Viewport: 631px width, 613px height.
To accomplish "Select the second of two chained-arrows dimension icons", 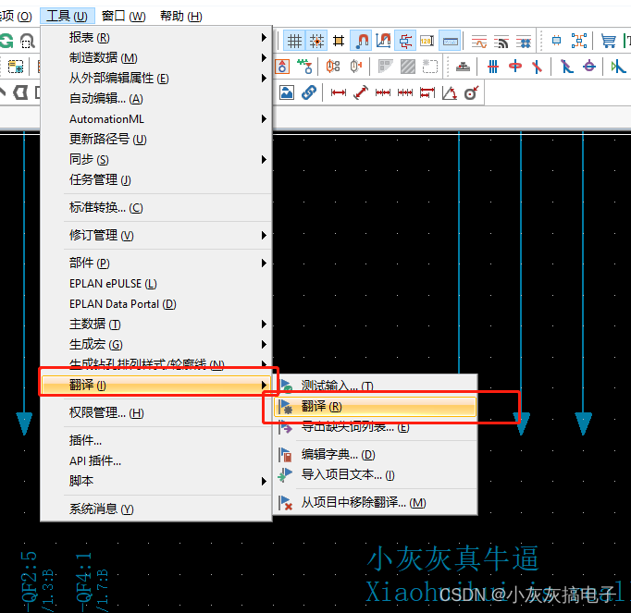I will tap(405, 92).
